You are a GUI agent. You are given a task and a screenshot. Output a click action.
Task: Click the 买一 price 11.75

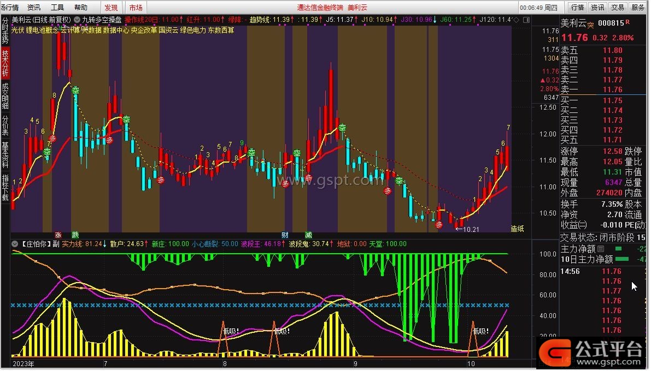[x=612, y=101]
